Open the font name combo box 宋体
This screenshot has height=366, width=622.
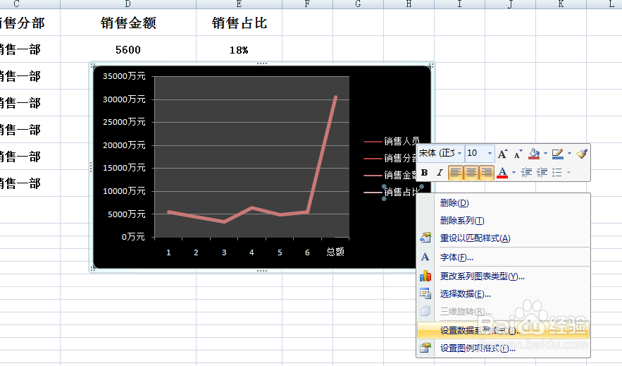click(x=441, y=153)
